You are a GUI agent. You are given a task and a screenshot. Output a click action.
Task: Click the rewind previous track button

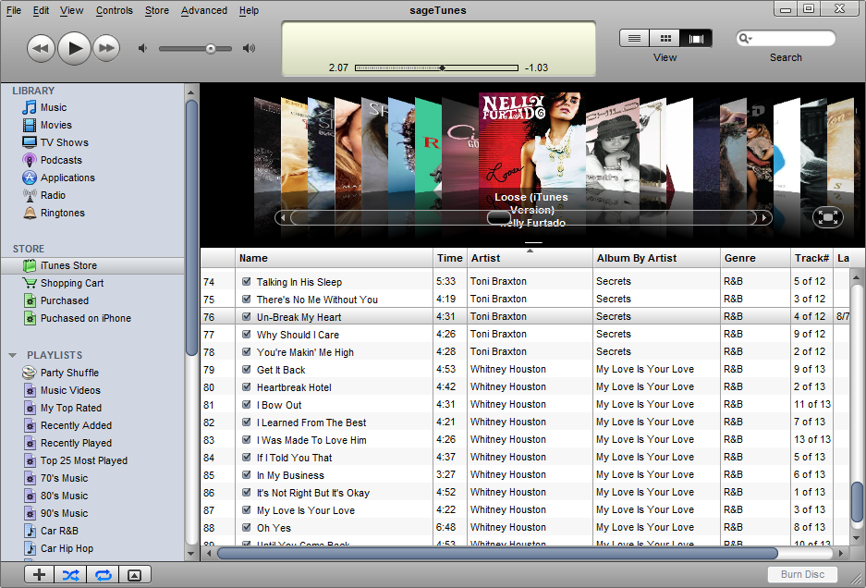(41, 48)
